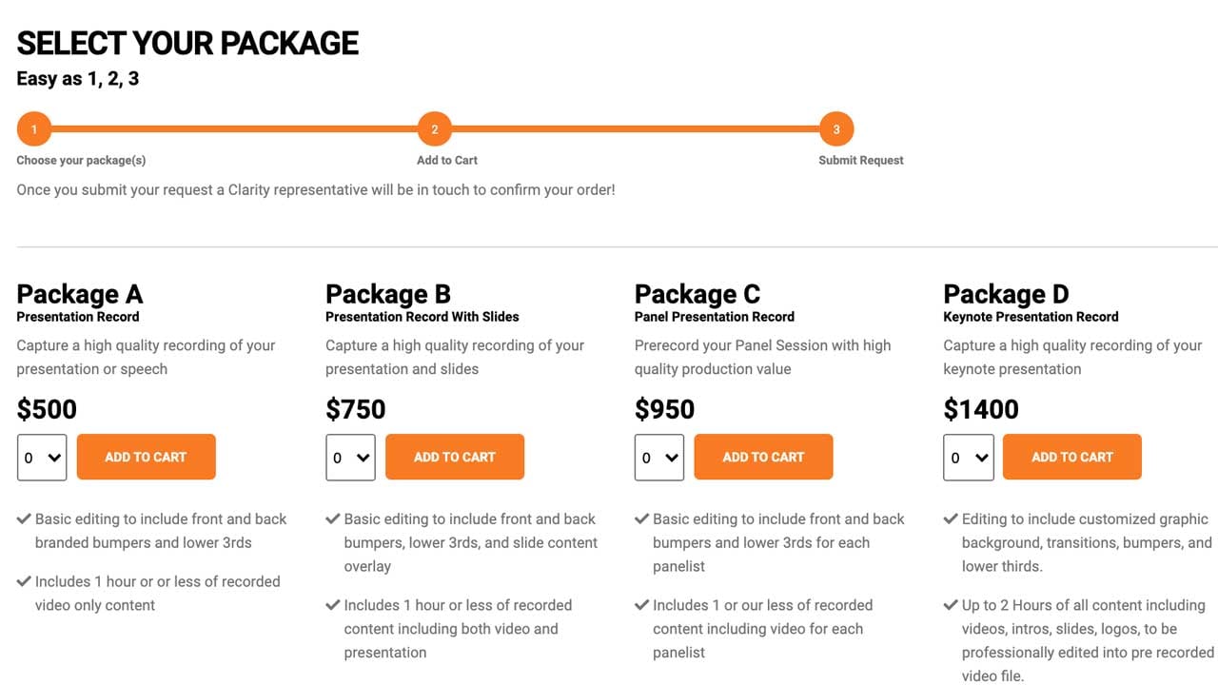Click checkmark icon beside Package A basic editing
1218x685 pixels.
click(24, 519)
